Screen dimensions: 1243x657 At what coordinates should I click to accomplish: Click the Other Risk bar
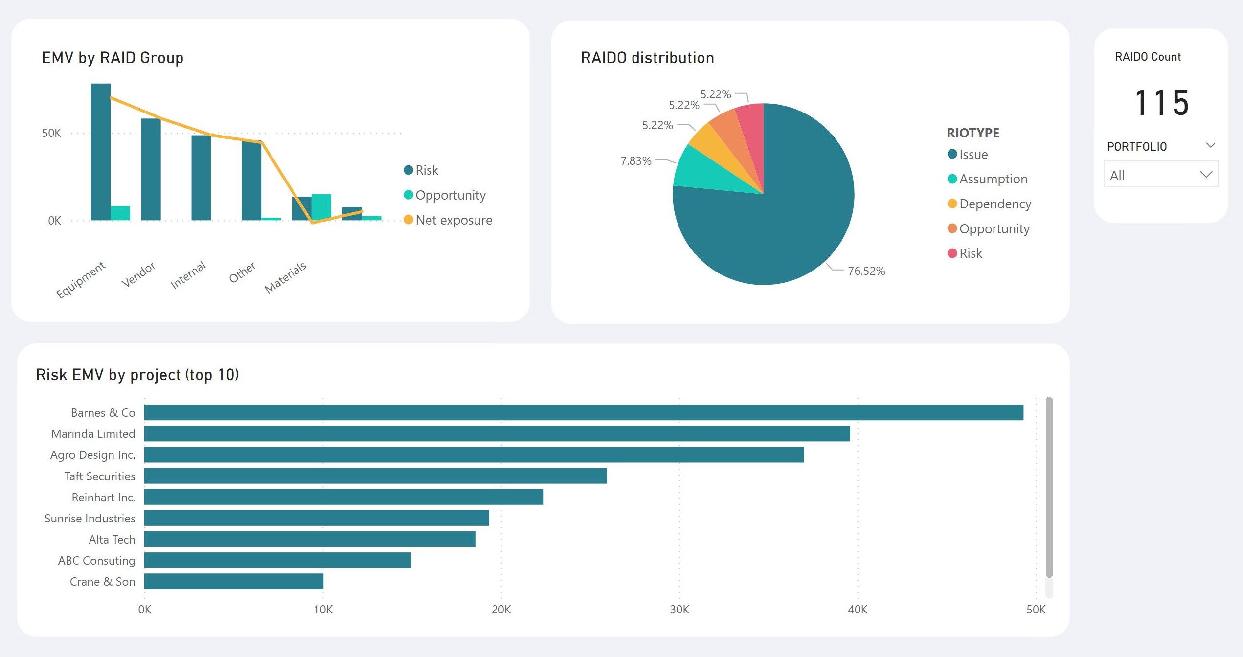click(x=251, y=180)
